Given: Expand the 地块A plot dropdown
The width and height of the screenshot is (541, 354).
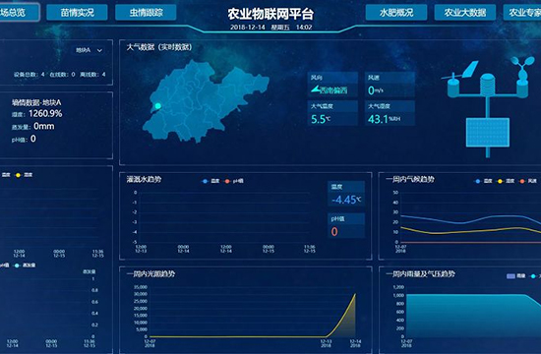Looking at the screenshot, I should point(89,50).
